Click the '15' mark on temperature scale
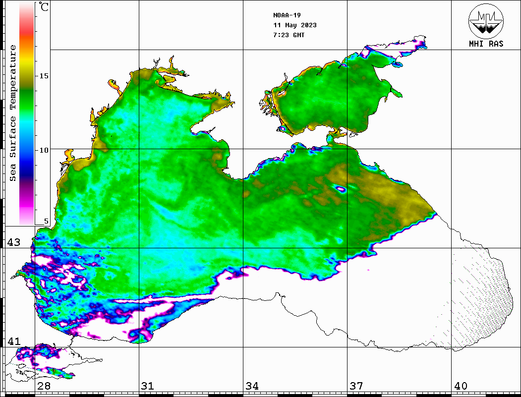Viewport: 521px width, 397px height. (x=44, y=76)
